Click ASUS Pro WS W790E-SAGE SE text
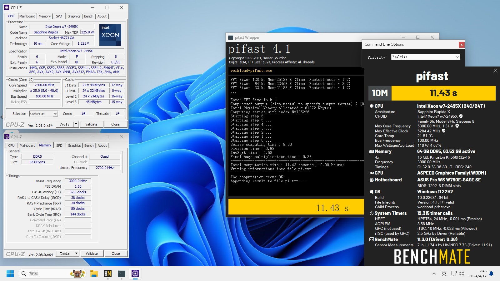 tap(449, 180)
